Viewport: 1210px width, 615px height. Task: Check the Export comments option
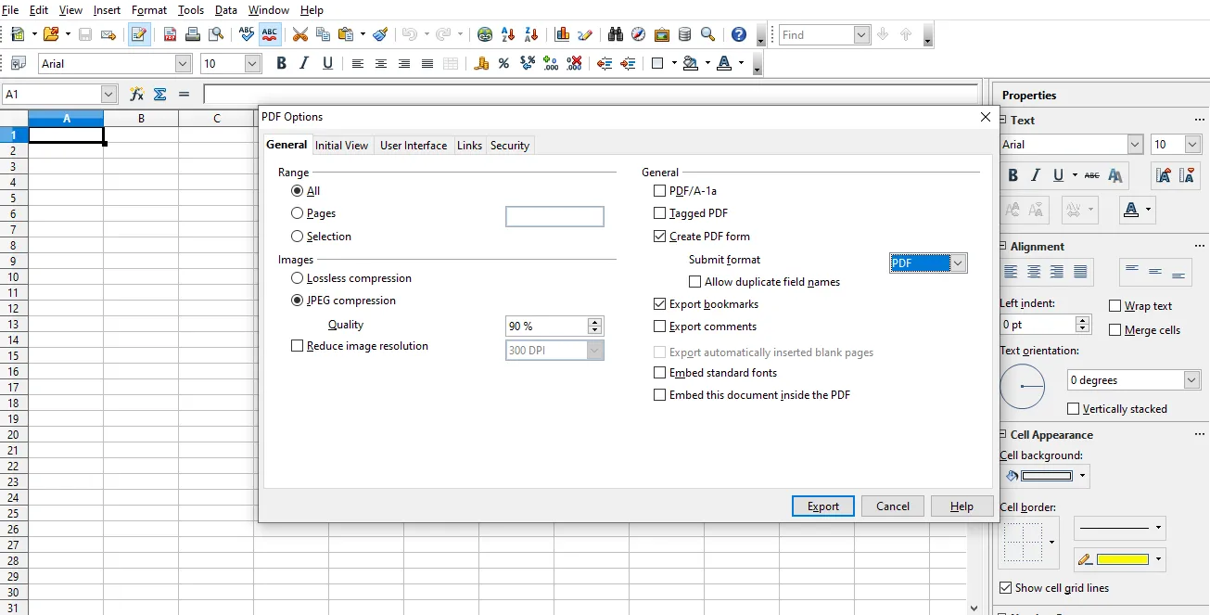(659, 326)
